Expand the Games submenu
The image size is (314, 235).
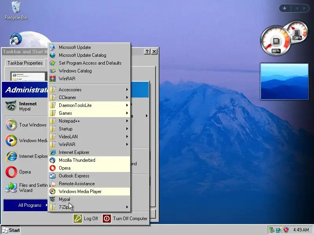(x=89, y=113)
